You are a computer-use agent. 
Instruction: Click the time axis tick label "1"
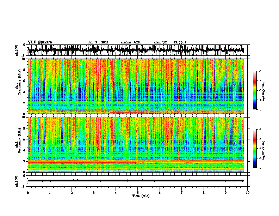pyautogui.click(x=50, y=193)
